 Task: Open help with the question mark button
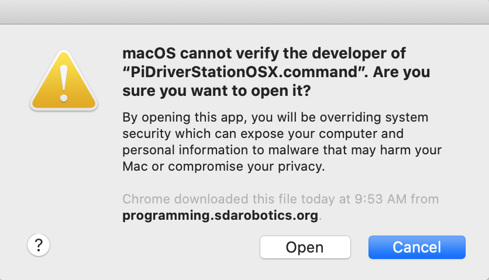(39, 245)
